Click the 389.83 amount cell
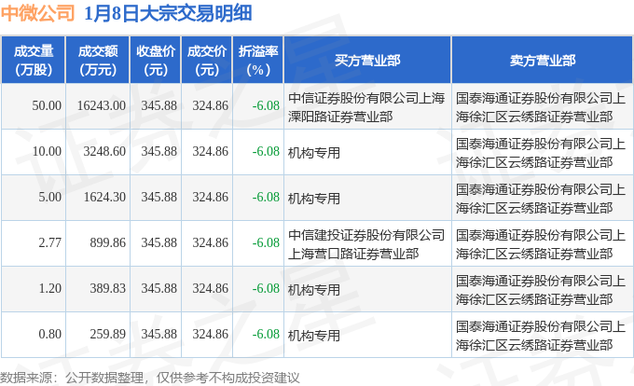The width and height of the screenshot is (634, 386). 107,289
